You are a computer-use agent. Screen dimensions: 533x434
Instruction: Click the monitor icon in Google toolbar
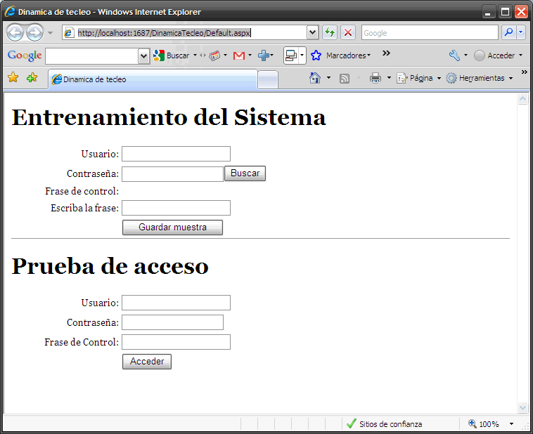pyautogui.click(x=291, y=55)
